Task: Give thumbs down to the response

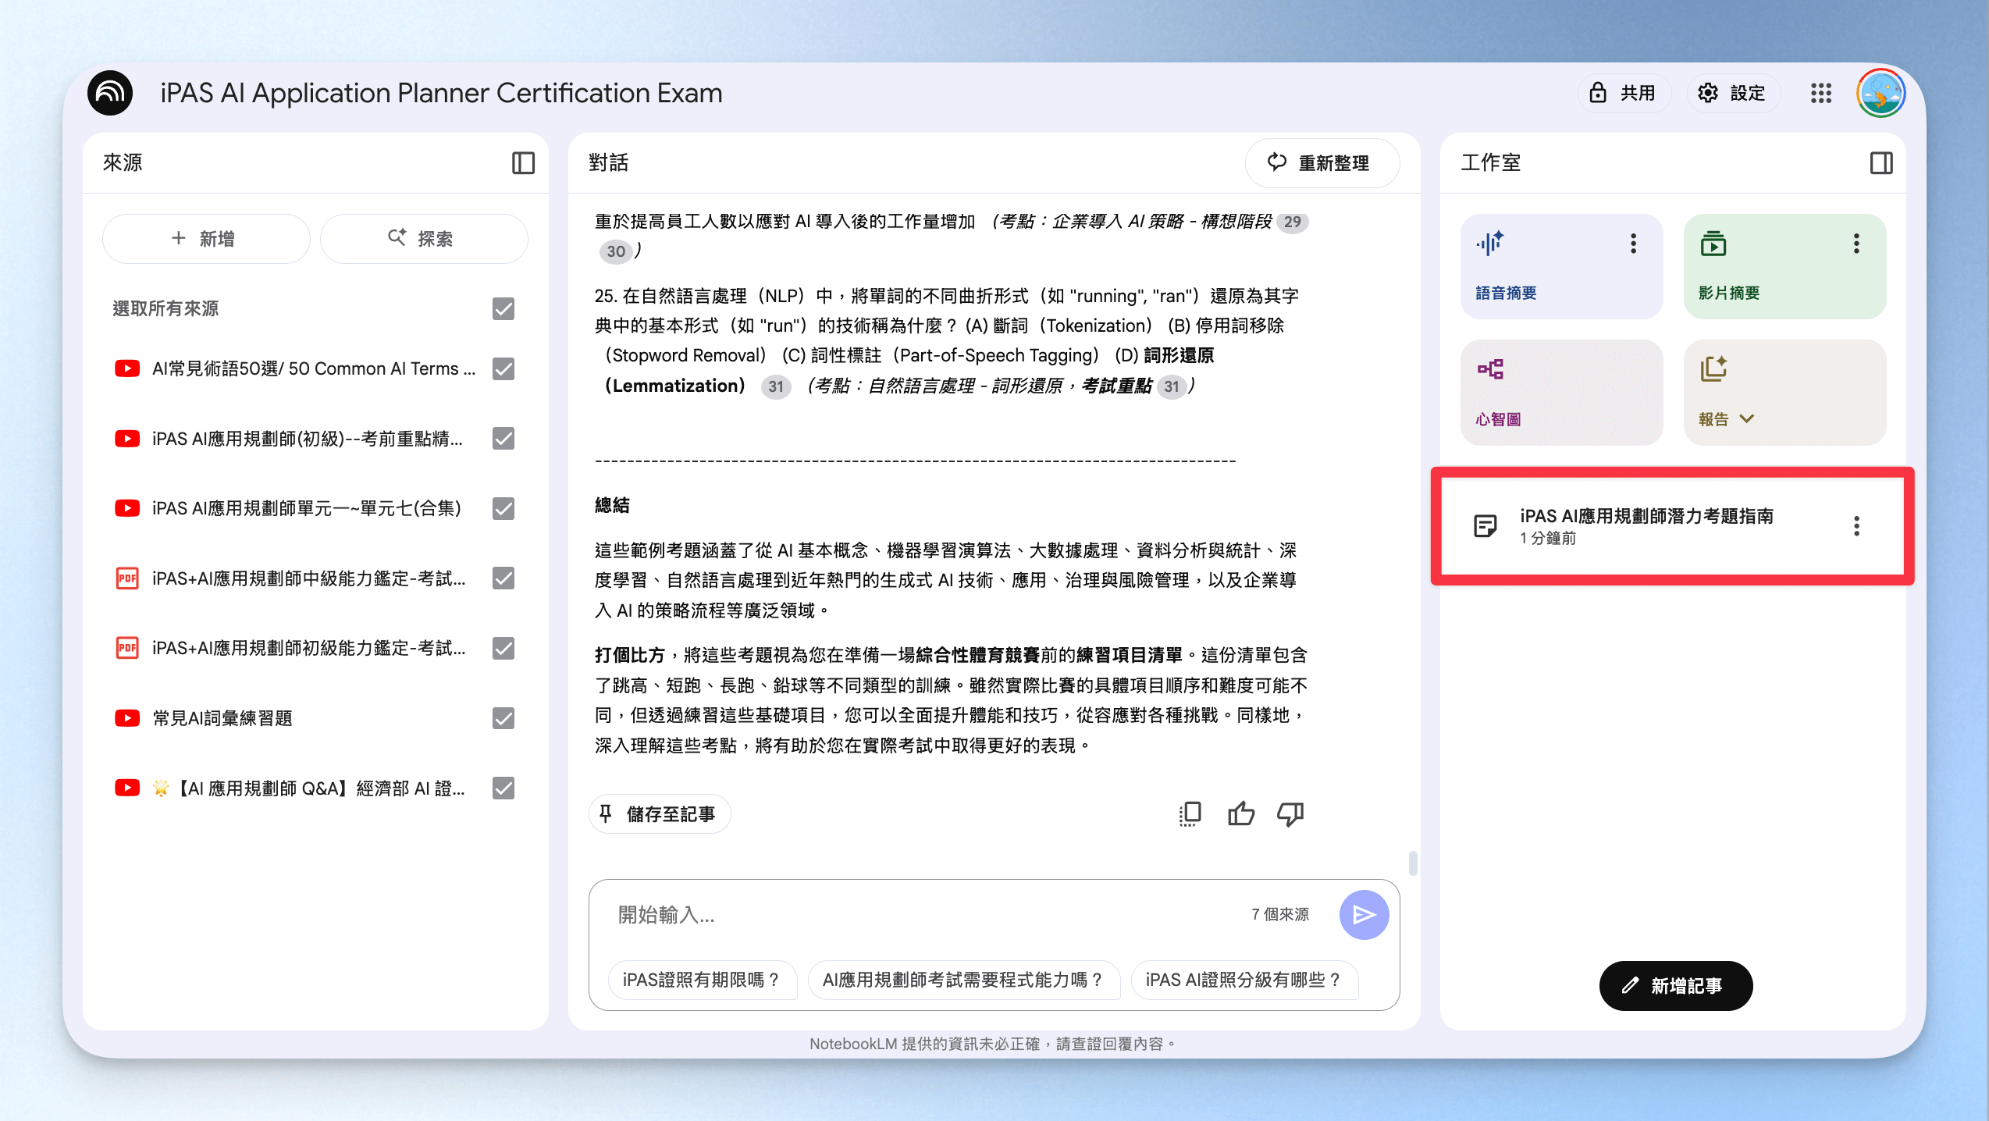Action: click(x=1290, y=814)
